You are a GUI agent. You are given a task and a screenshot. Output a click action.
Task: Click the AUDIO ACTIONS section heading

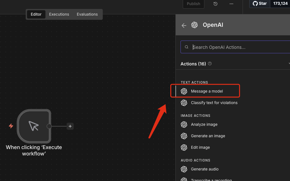[195, 160]
